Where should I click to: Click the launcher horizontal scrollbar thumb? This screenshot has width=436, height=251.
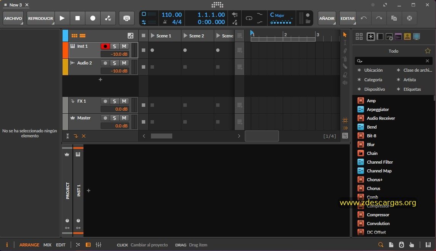coord(162,136)
